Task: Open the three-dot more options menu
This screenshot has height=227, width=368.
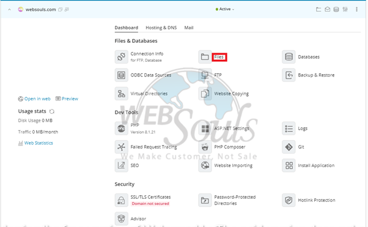Action: point(356,9)
